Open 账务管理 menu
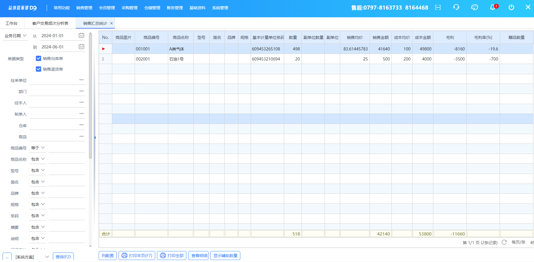Viewport: 534px width, 262px height. [x=175, y=8]
